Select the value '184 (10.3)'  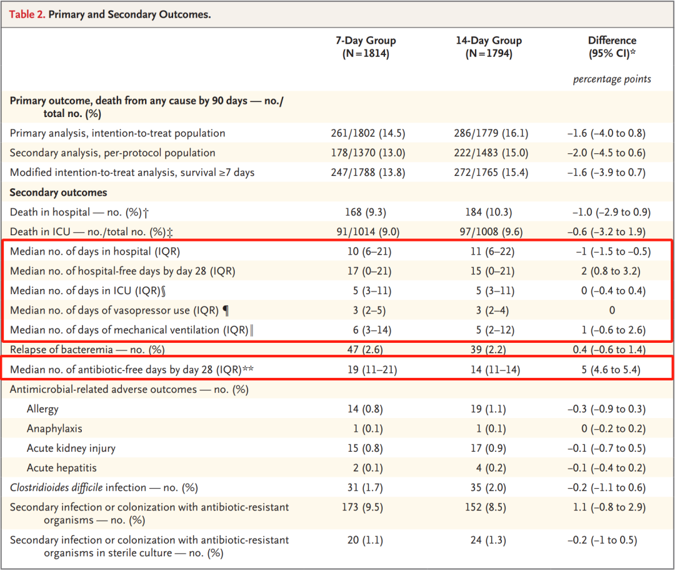(x=488, y=212)
